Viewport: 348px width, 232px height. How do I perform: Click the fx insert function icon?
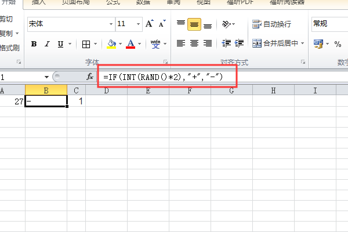pyautogui.click(x=90, y=77)
